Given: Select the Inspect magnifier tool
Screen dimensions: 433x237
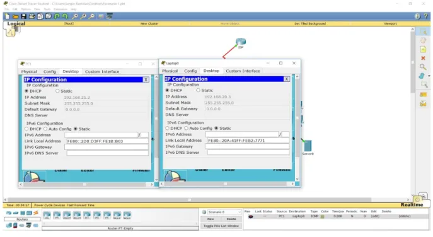Looking at the screenshot, I should tap(423, 67).
